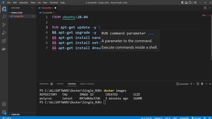Open the Go menu
The width and height of the screenshot is (212, 119).
tap(39, 3)
